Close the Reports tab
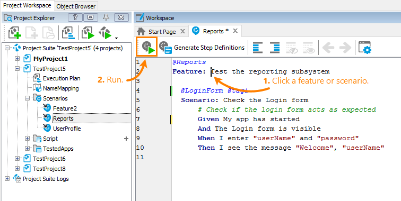 tap(235, 31)
